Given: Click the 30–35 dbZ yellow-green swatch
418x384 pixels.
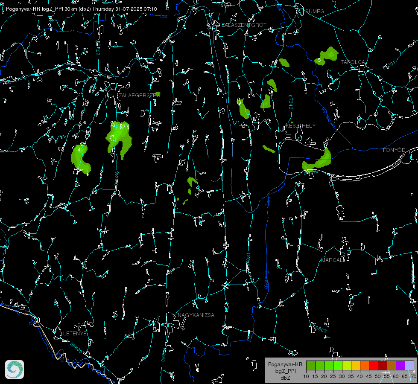Looking at the screenshot, I should click(347, 366).
